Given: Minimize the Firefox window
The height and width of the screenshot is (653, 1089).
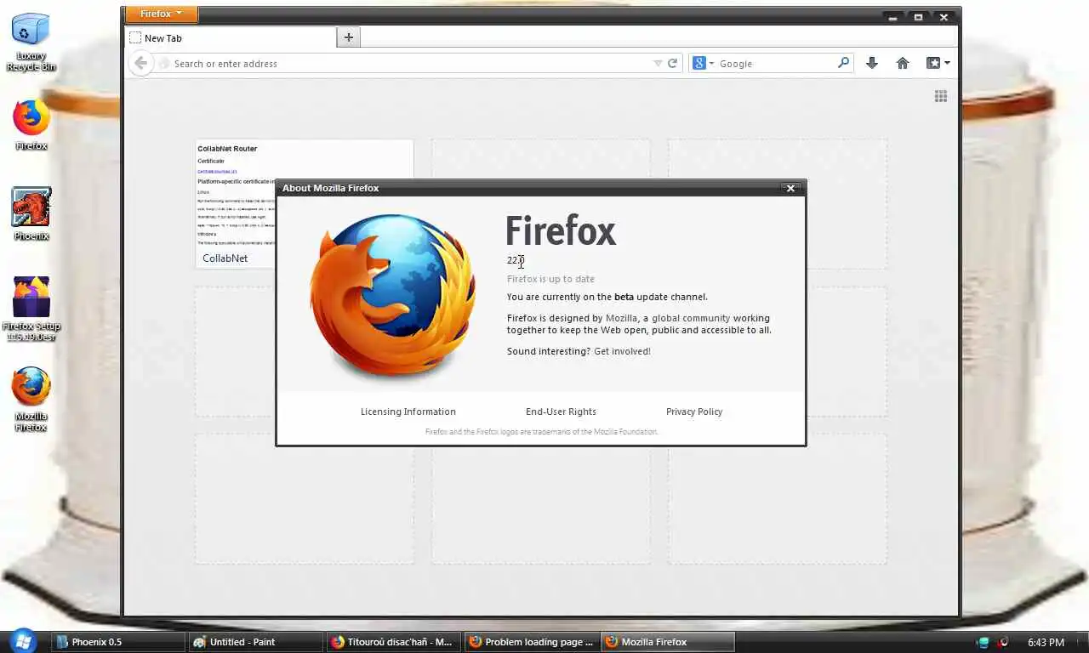Looking at the screenshot, I should [x=892, y=16].
